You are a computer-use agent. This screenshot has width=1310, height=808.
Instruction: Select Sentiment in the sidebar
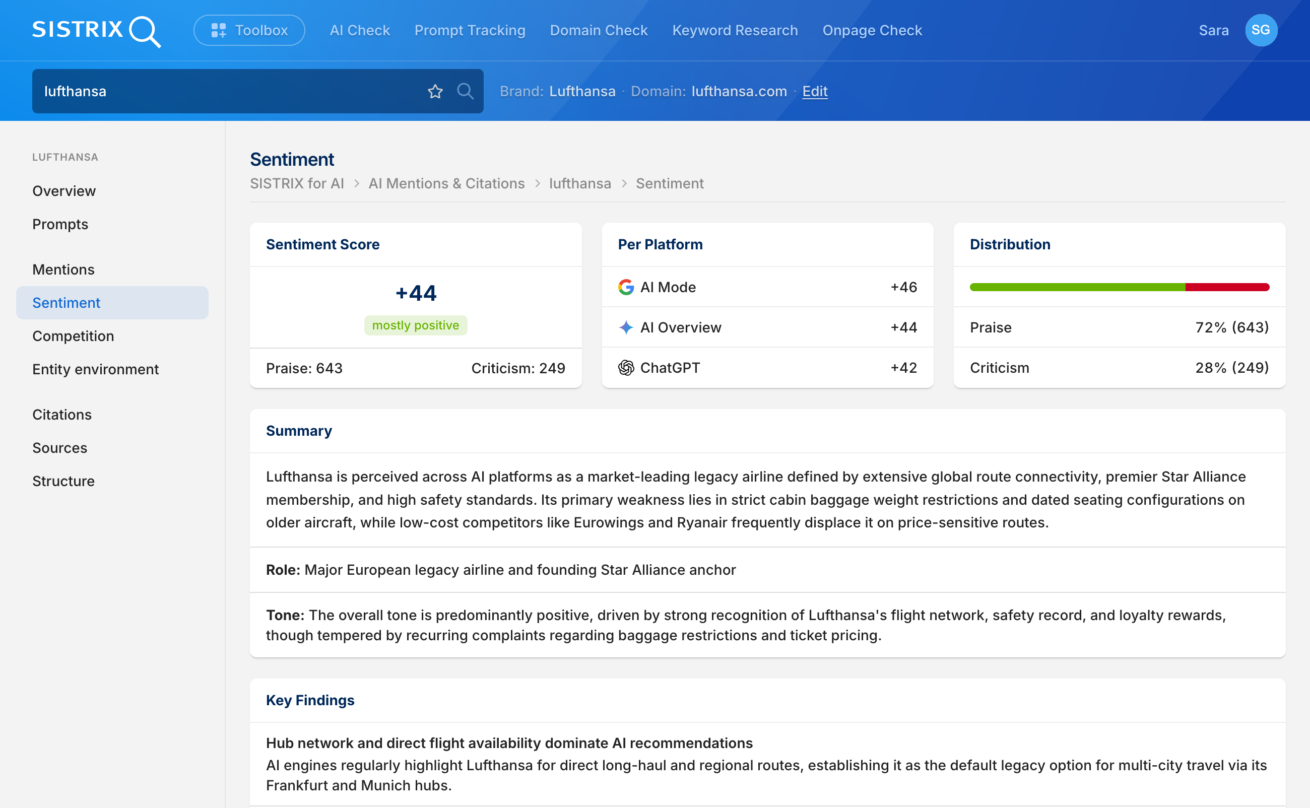click(112, 303)
